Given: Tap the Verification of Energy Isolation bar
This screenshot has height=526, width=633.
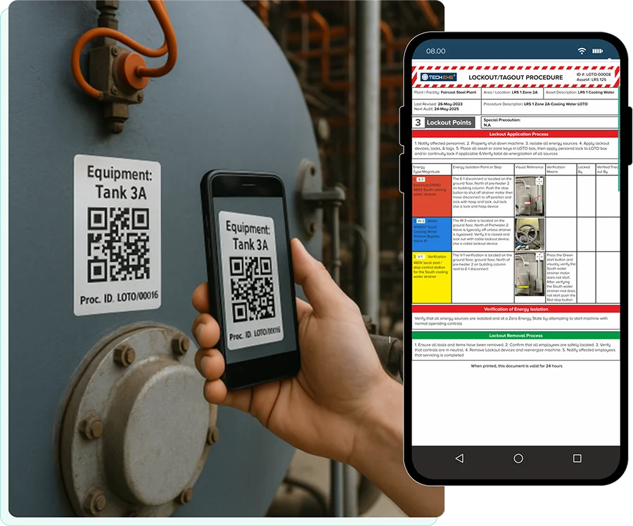Looking at the screenshot, I should [x=516, y=309].
